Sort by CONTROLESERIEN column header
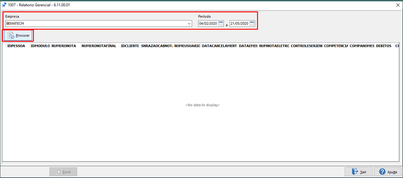The image size is (403, 178). [x=307, y=46]
